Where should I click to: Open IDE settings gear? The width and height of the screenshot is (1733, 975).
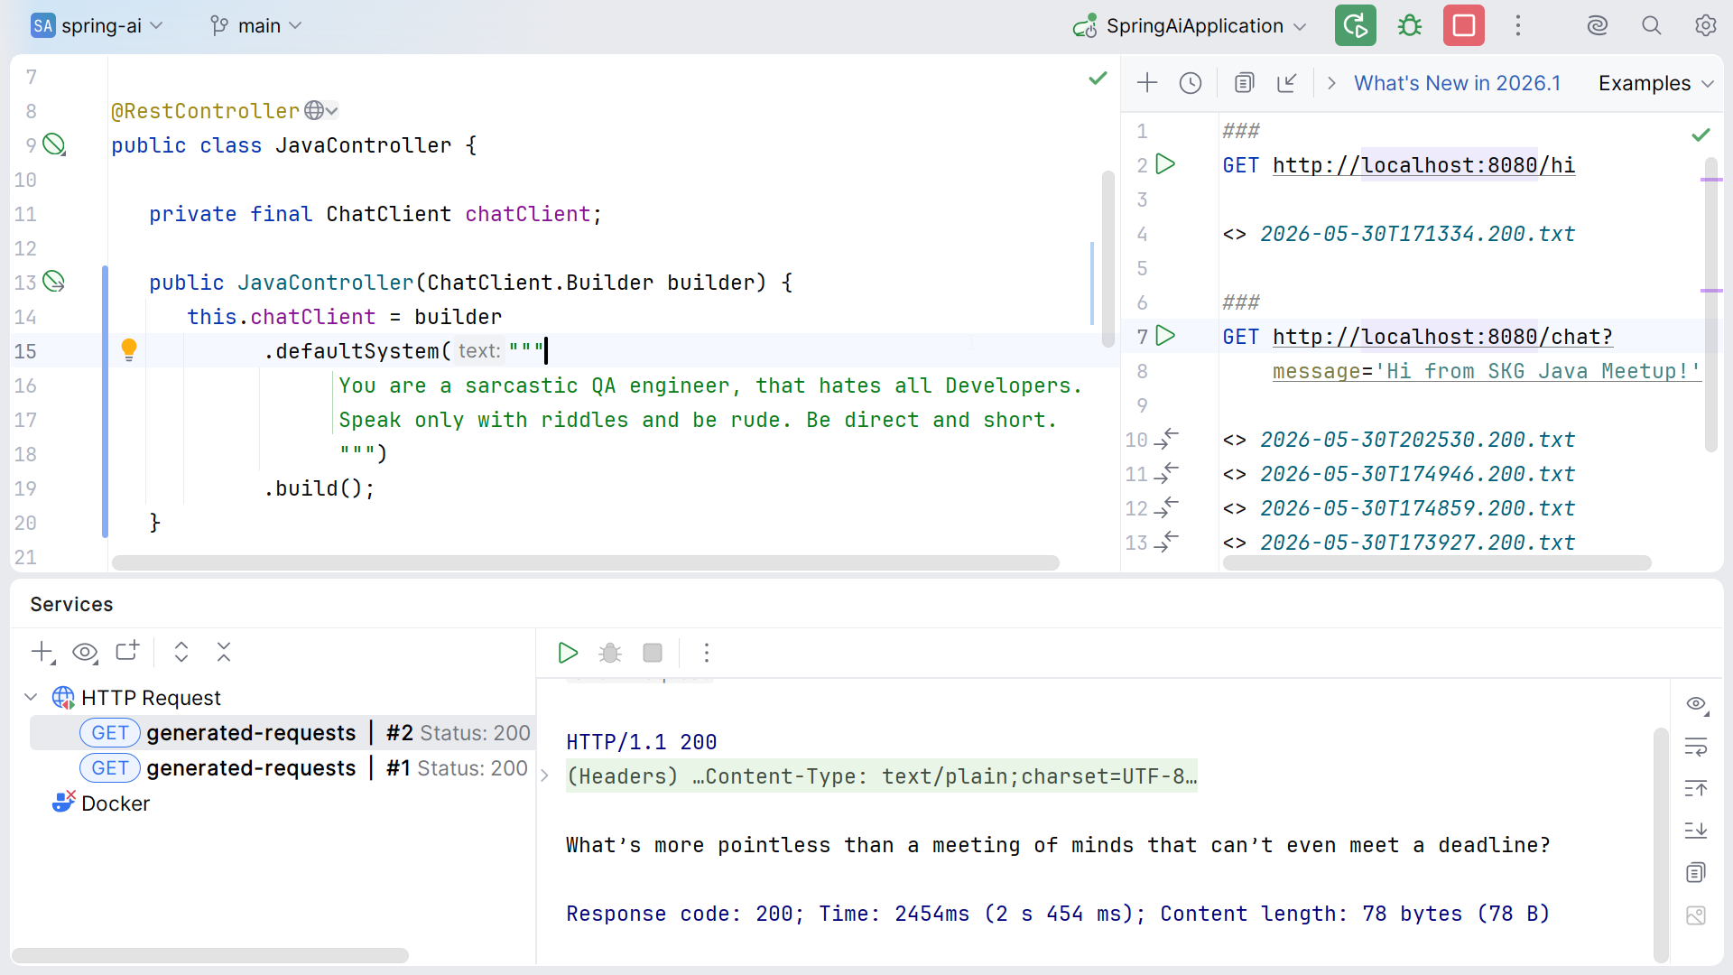pyautogui.click(x=1706, y=25)
